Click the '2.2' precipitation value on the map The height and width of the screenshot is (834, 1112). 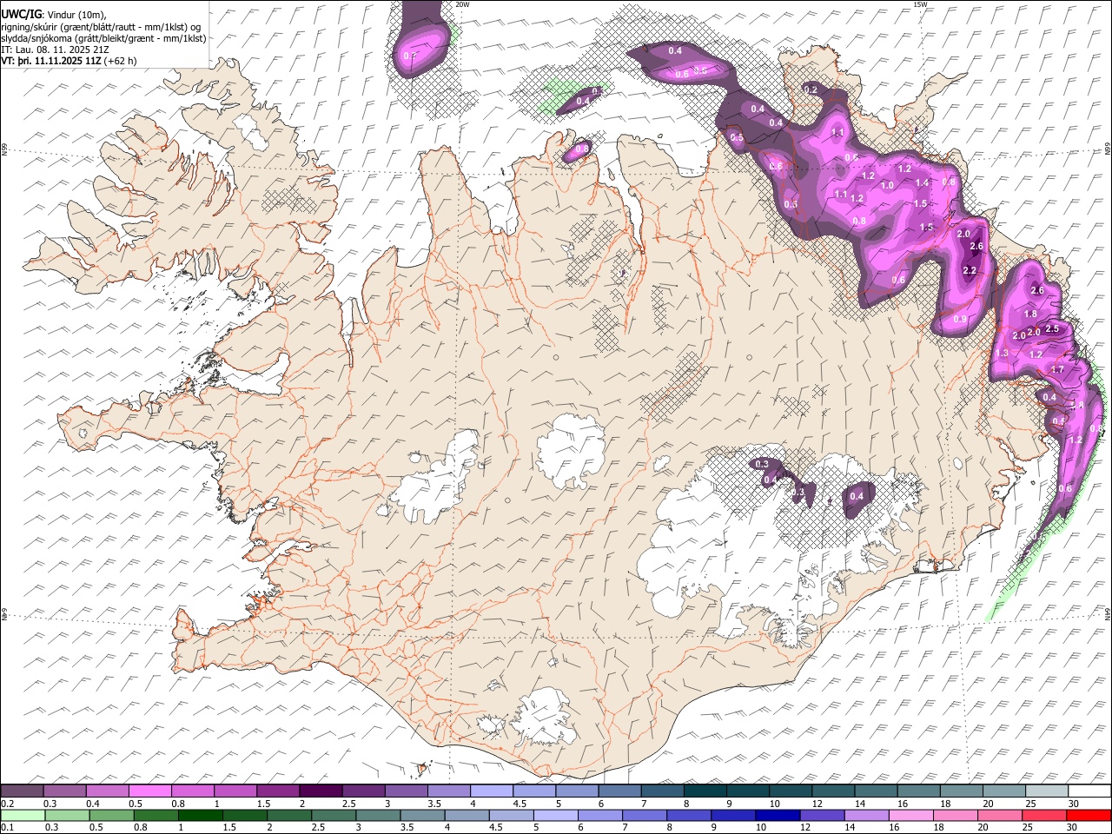(970, 270)
